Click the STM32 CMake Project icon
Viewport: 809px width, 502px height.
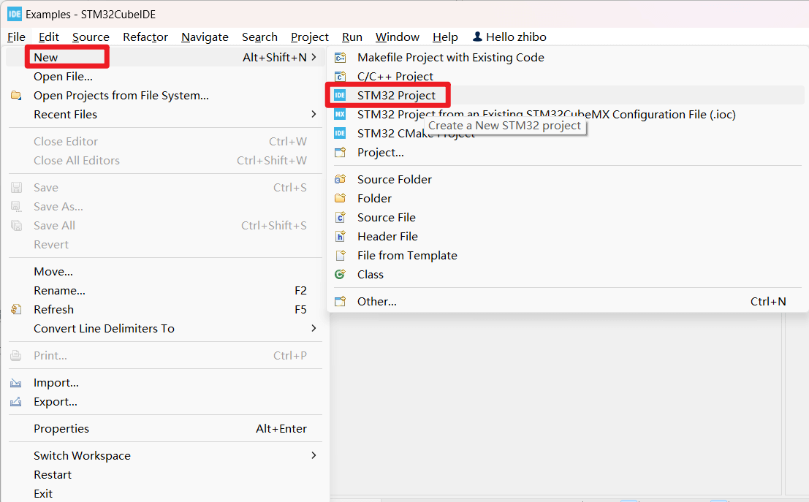340,133
